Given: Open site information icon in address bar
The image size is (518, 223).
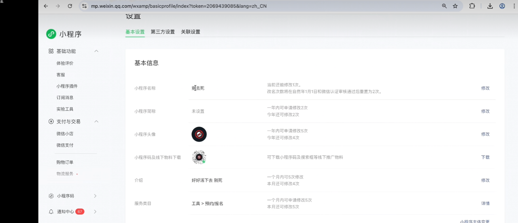Looking at the screenshot, I should pos(84,6).
